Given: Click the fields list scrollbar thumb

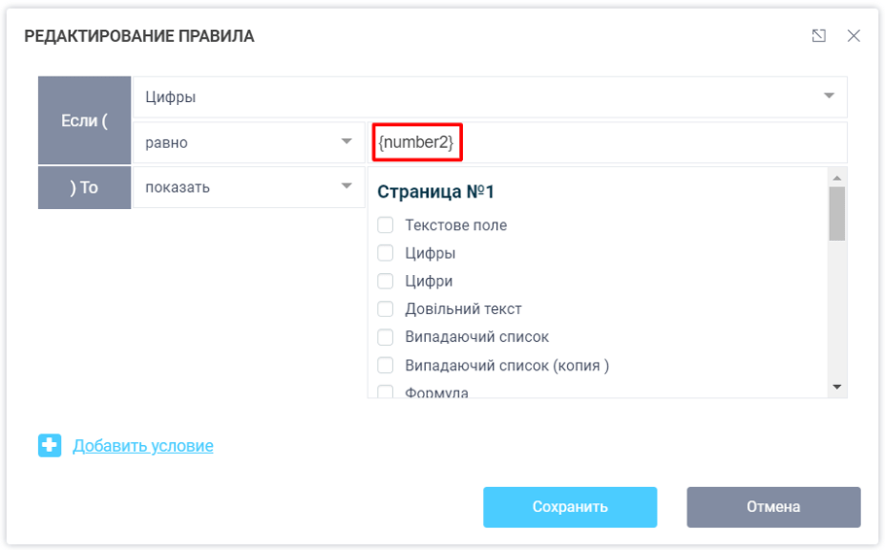Looking at the screenshot, I should [x=836, y=214].
